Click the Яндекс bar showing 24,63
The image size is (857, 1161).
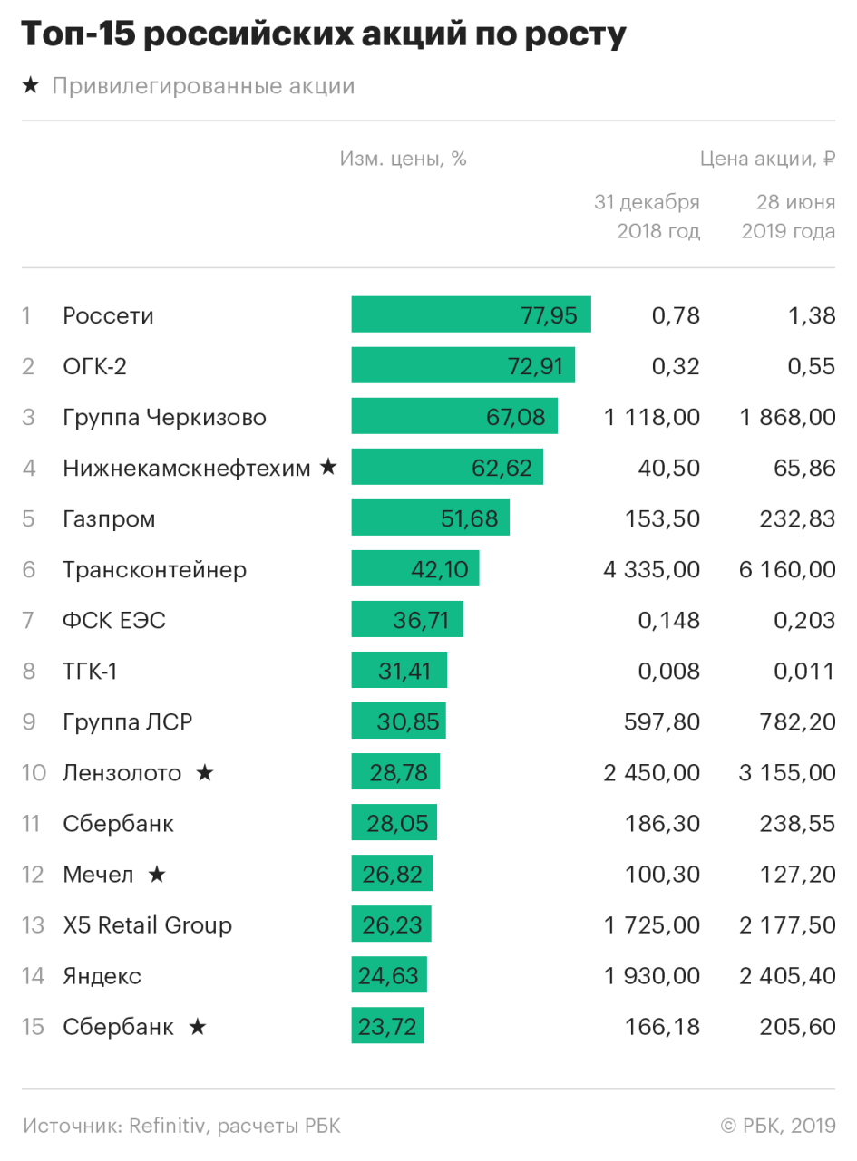pyautogui.click(x=389, y=976)
